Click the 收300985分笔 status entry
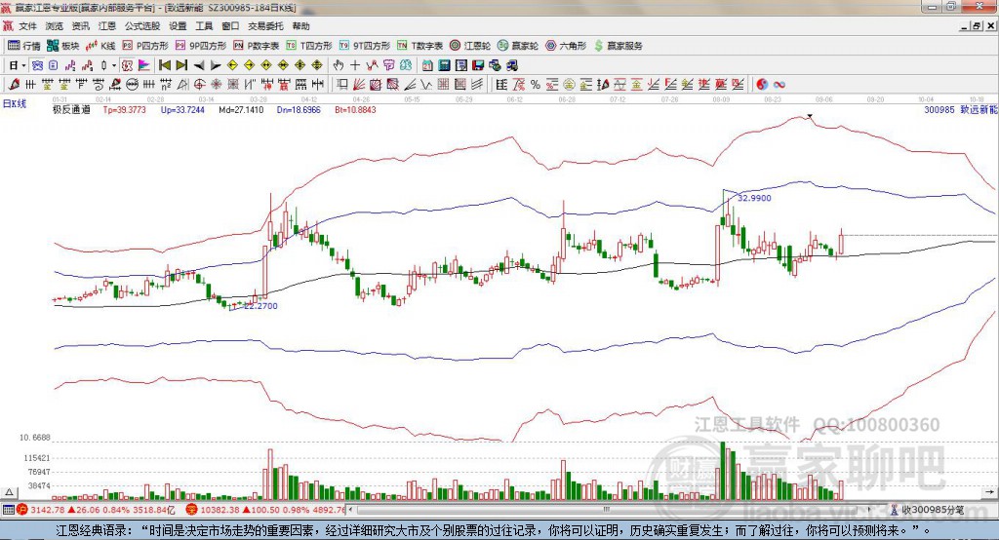999x540 pixels. 928,510
